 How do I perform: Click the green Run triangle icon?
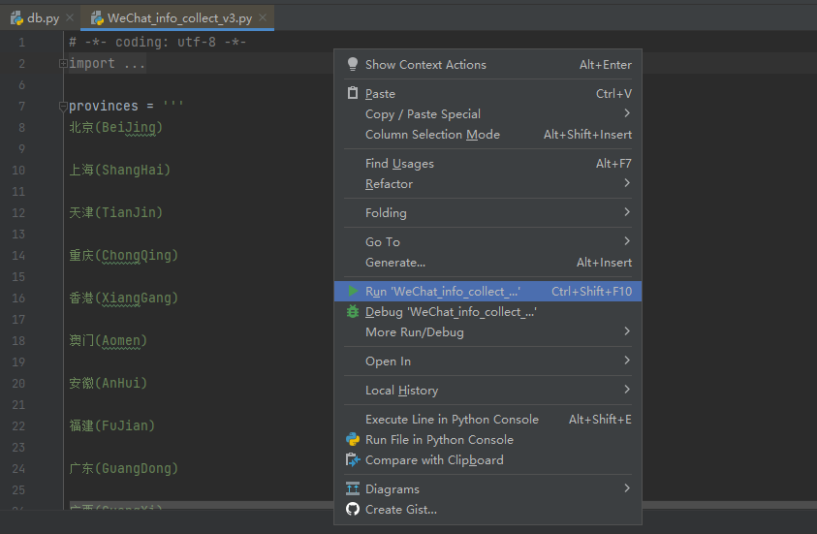coord(353,292)
